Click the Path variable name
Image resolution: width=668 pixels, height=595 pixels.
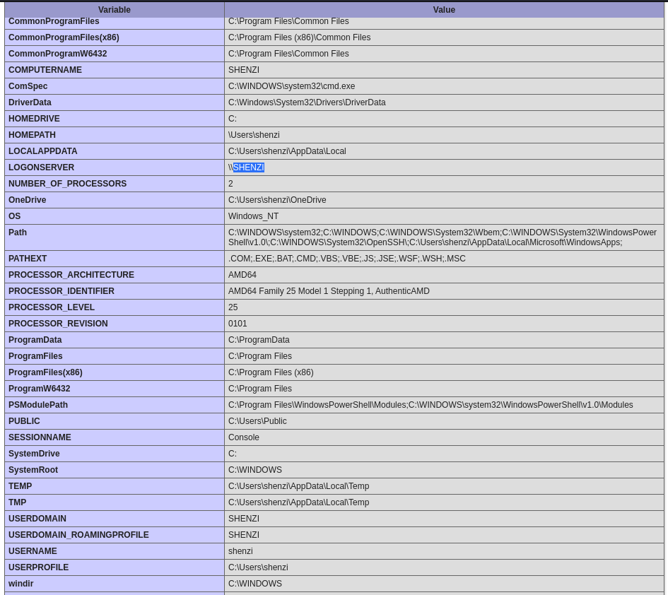tap(18, 232)
